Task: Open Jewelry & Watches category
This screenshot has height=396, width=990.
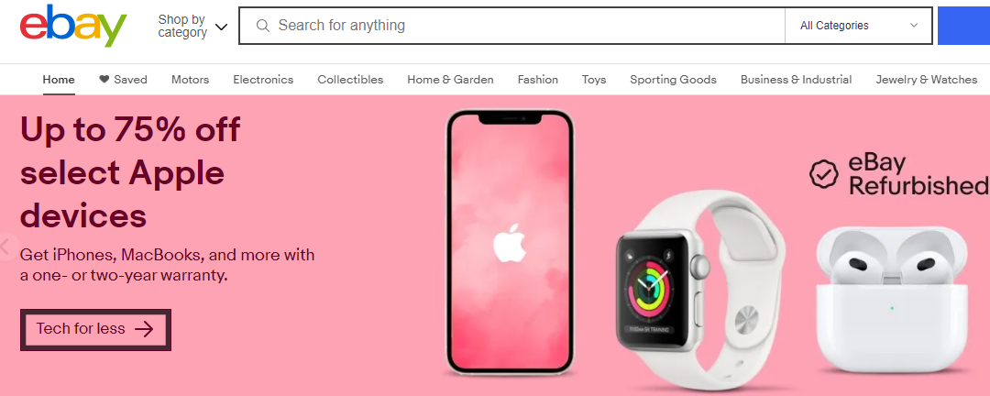Action: (x=926, y=80)
